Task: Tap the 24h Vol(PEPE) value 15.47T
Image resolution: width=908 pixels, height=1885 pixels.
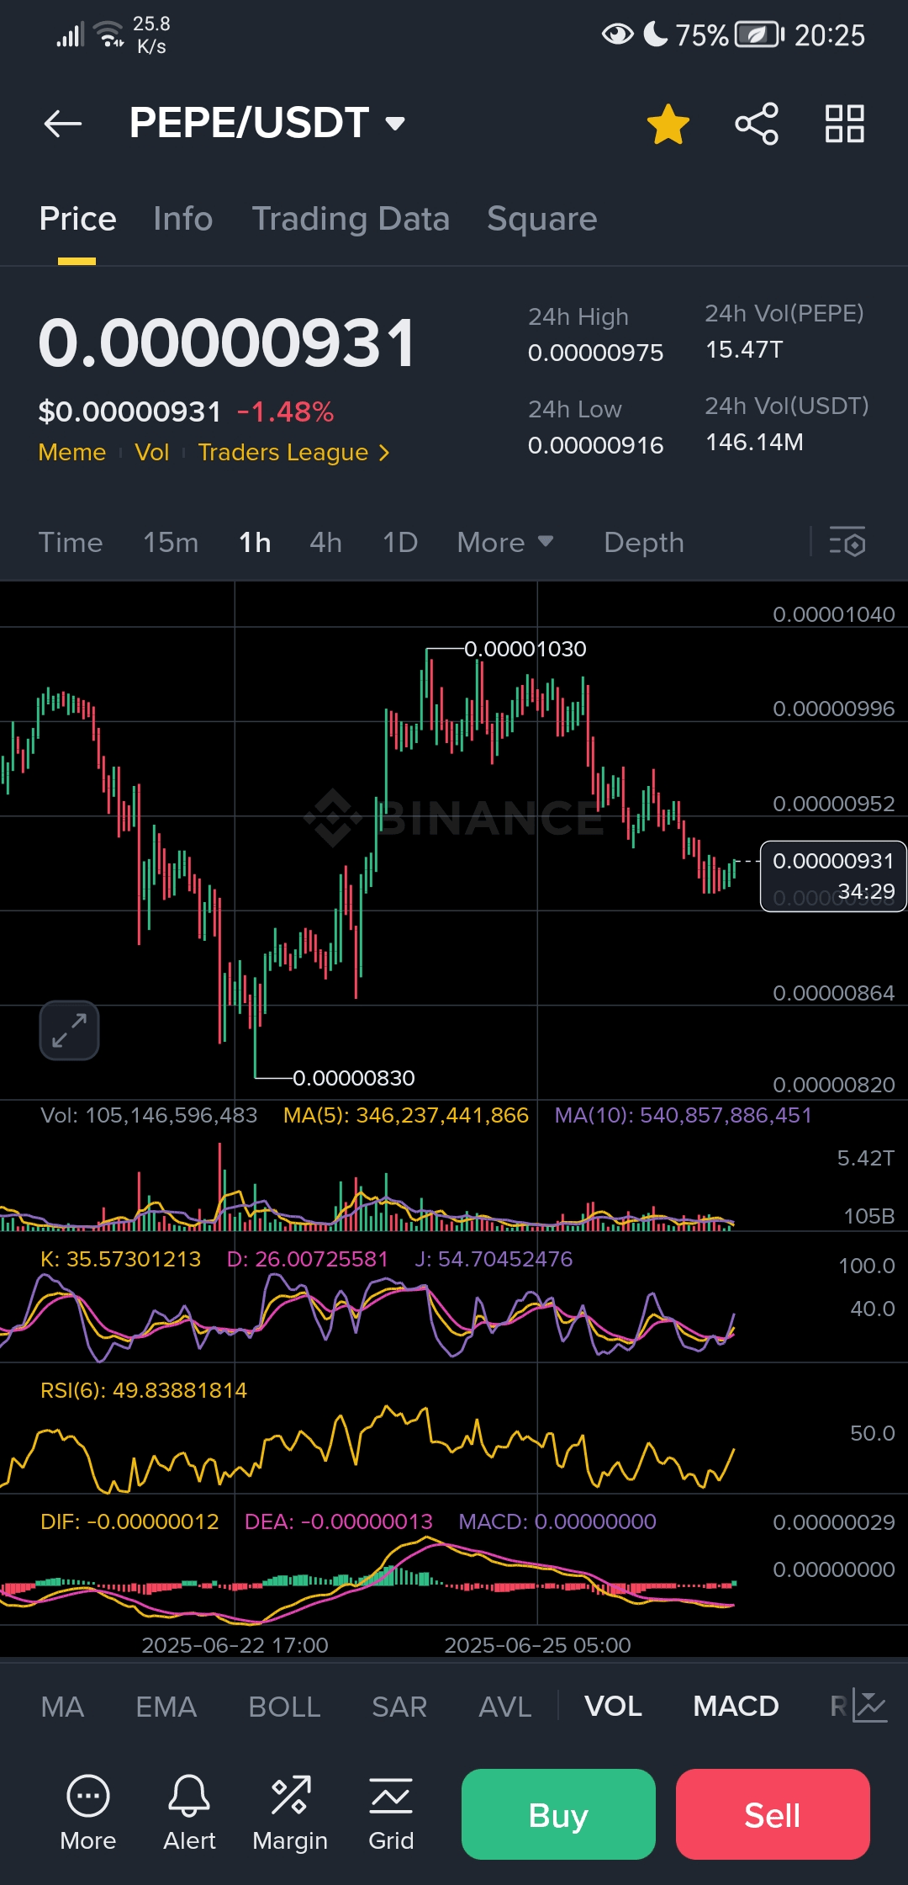Action: point(744,349)
